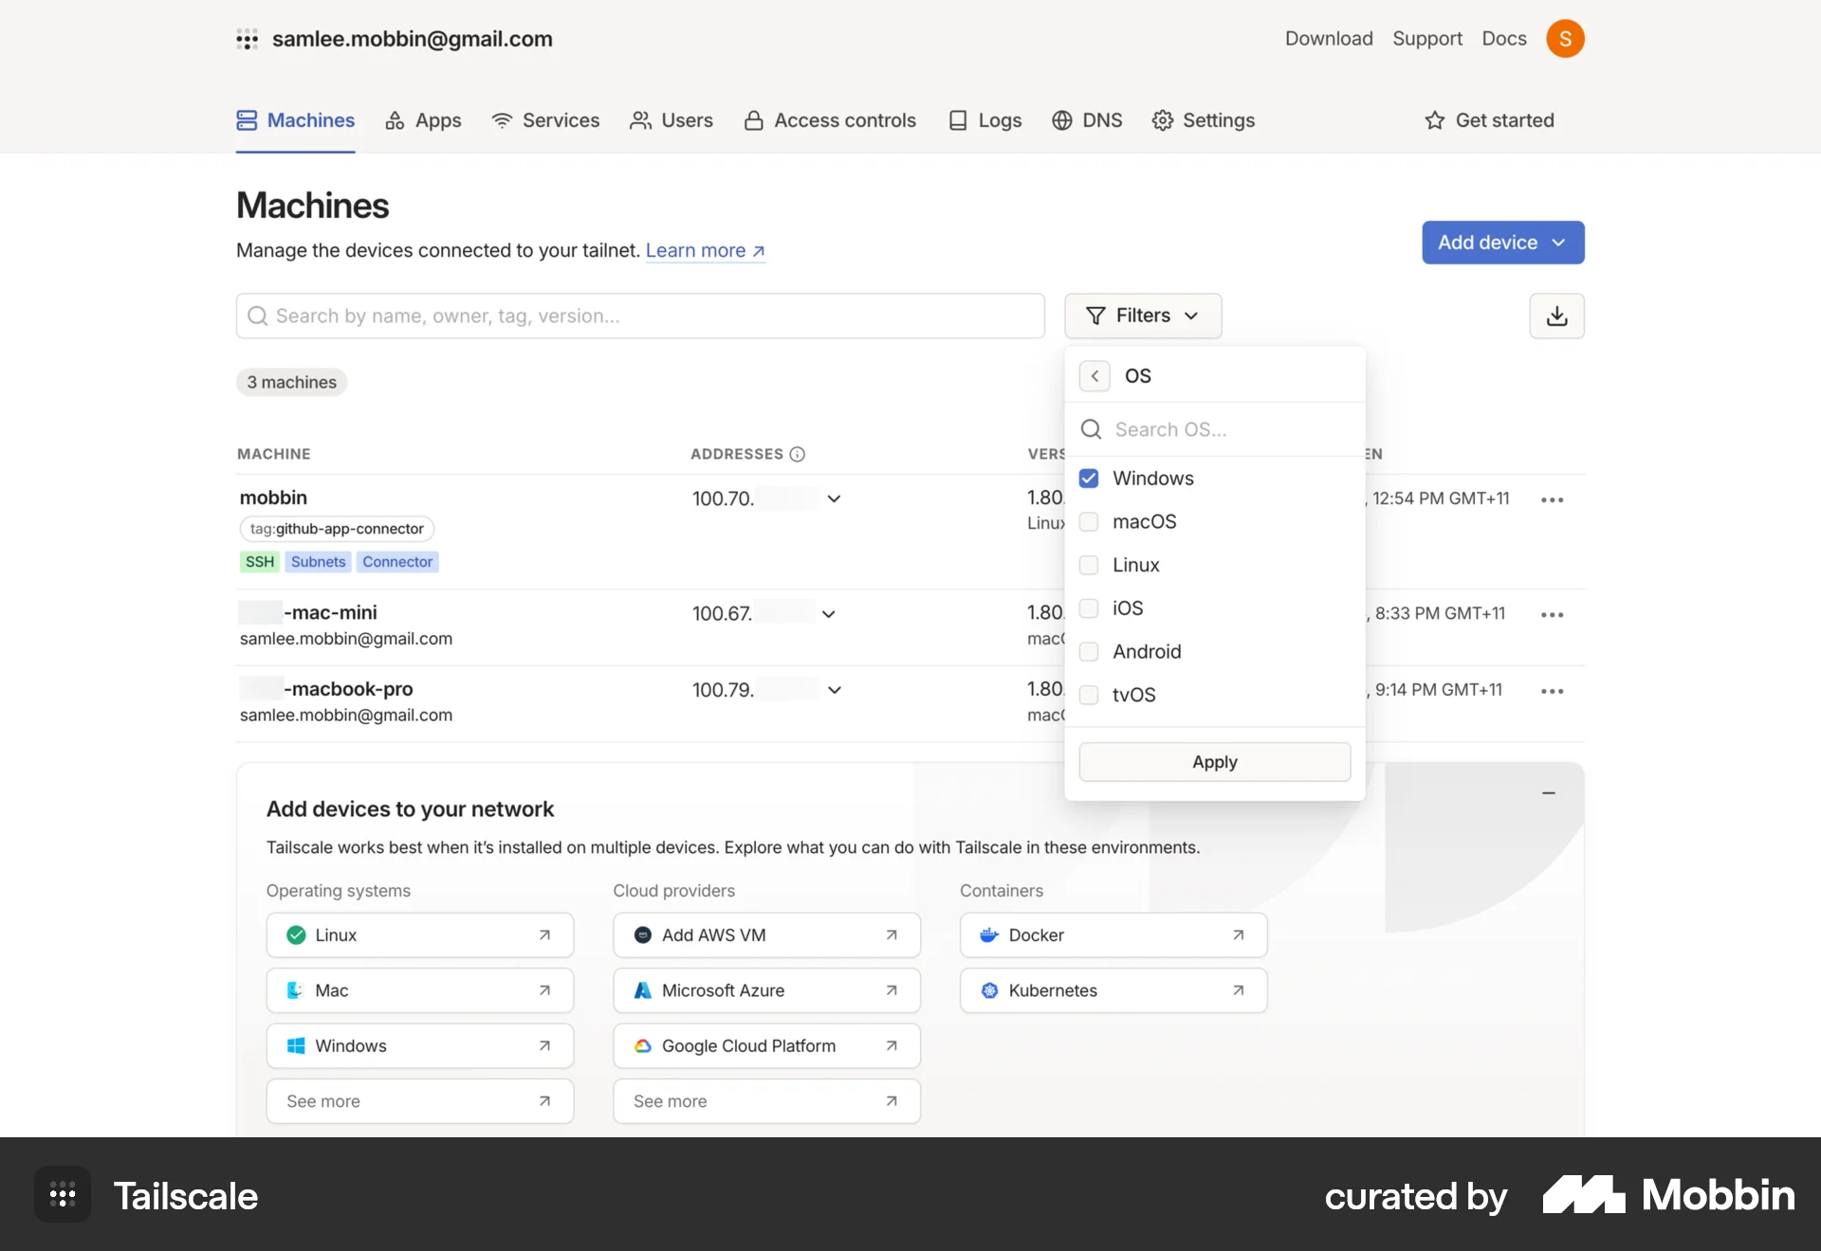Screen dimensions: 1821x1251
Task: Click the Apply filter button
Action: point(1214,762)
